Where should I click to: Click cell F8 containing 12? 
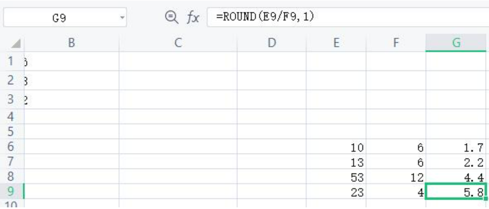coord(396,176)
